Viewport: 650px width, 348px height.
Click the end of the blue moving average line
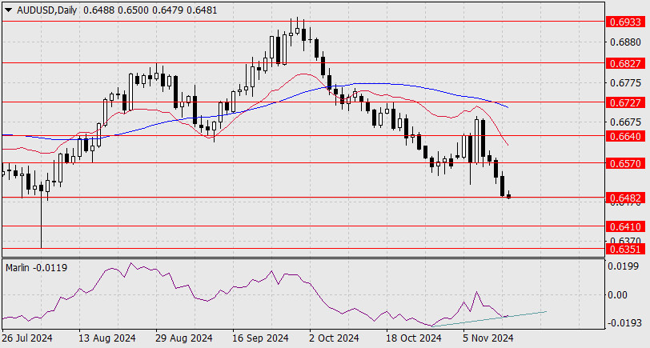click(508, 107)
